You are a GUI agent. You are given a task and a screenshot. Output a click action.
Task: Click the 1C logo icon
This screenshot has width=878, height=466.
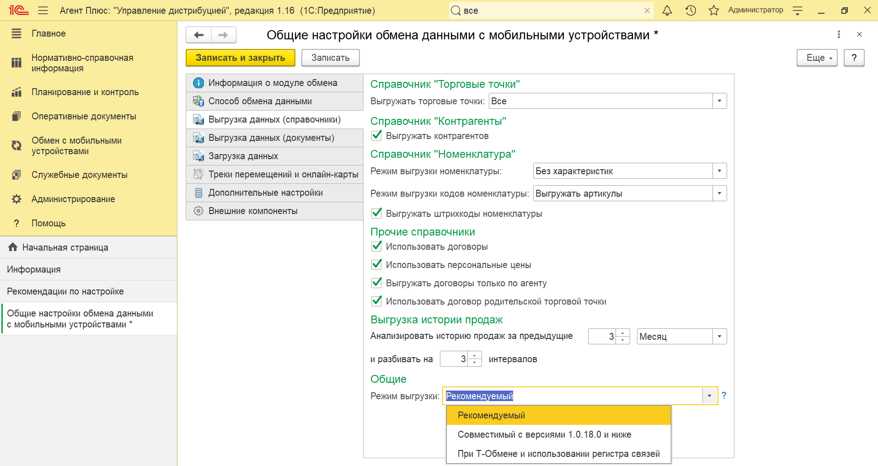18,10
